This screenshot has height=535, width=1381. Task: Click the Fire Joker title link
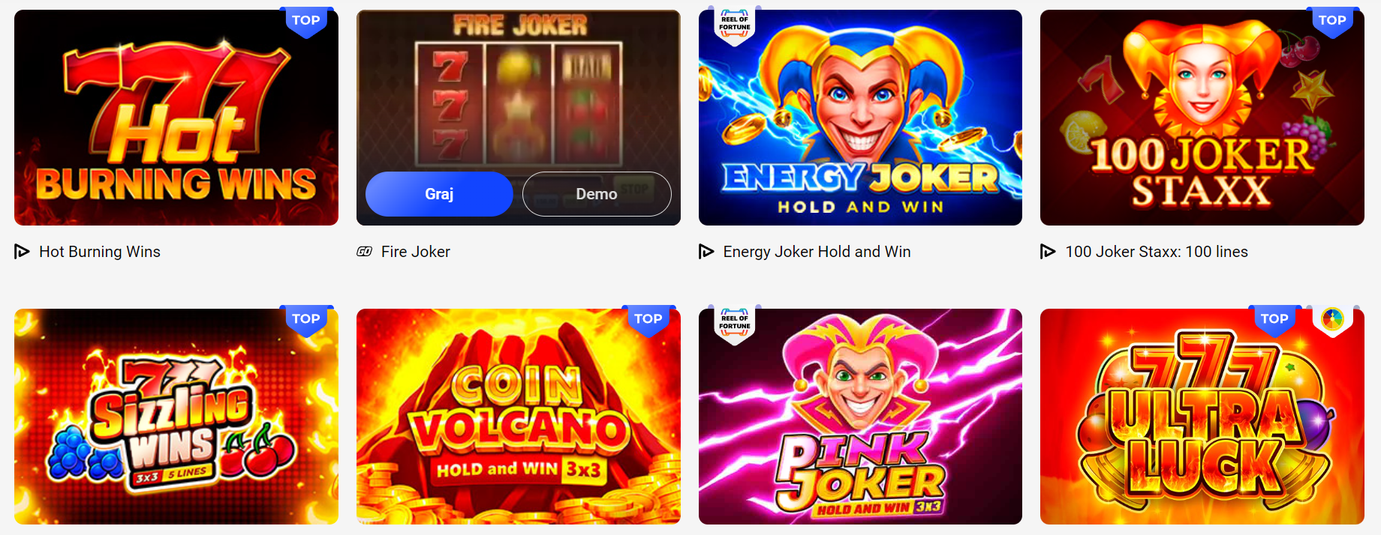tap(416, 252)
